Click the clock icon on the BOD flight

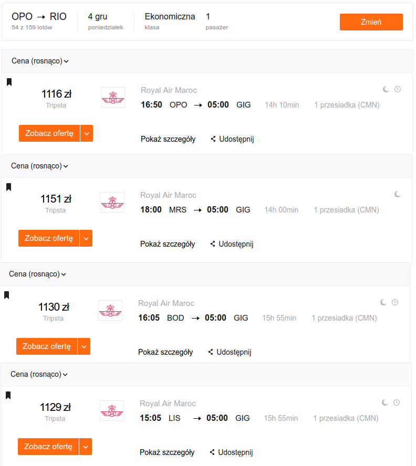pyautogui.click(x=395, y=302)
